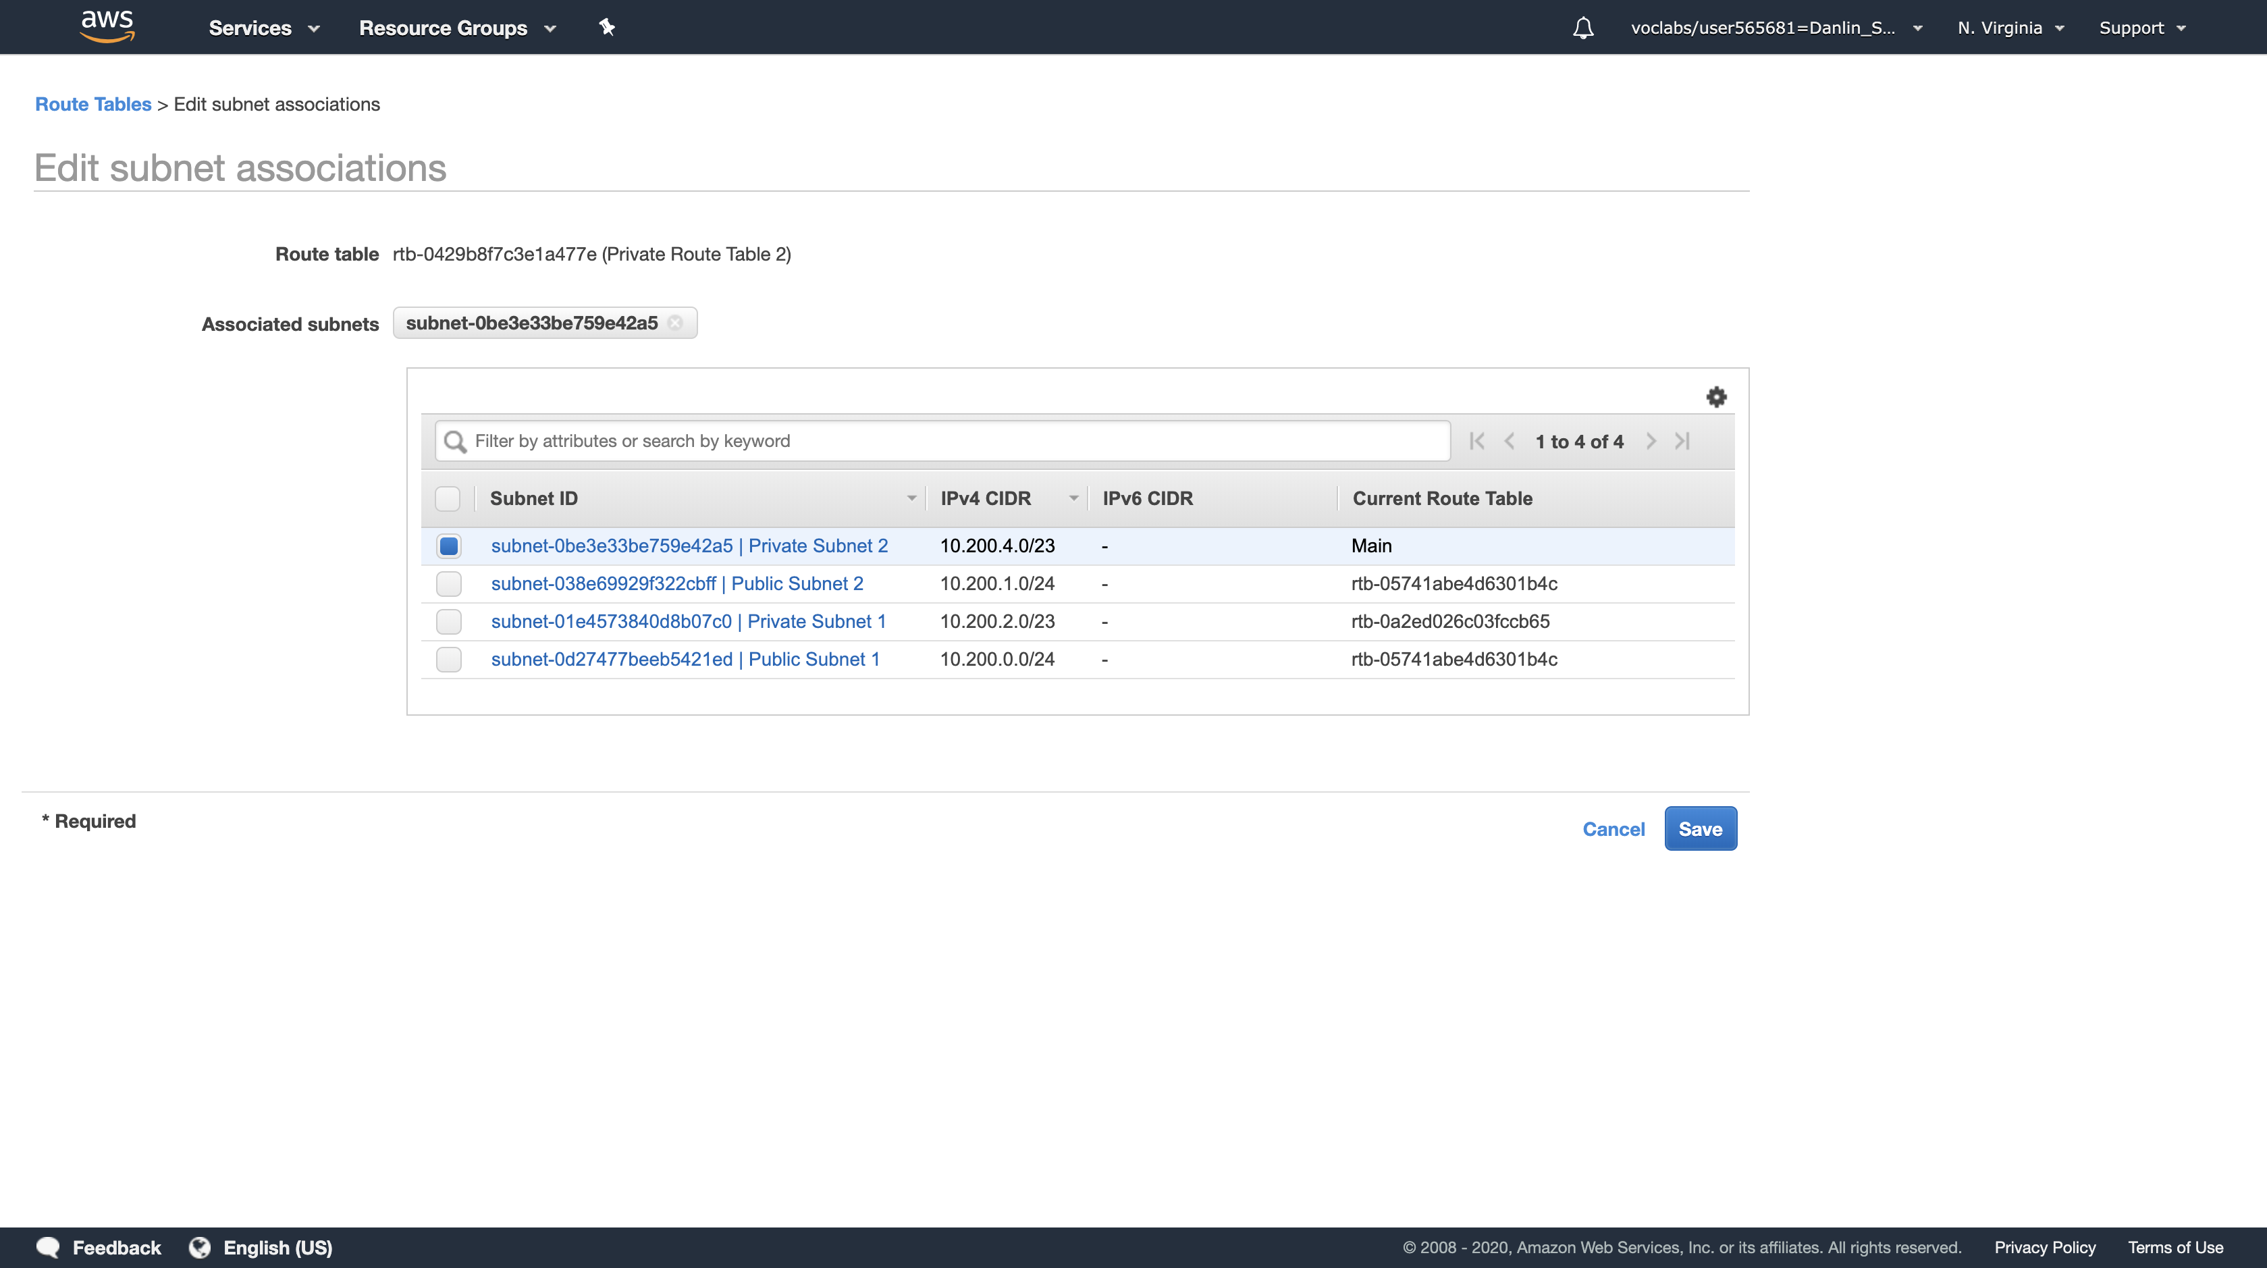Remove associated subnet tag with x icon

(675, 323)
